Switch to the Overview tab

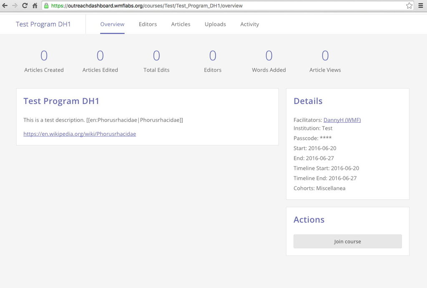click(x=112, y=24)
